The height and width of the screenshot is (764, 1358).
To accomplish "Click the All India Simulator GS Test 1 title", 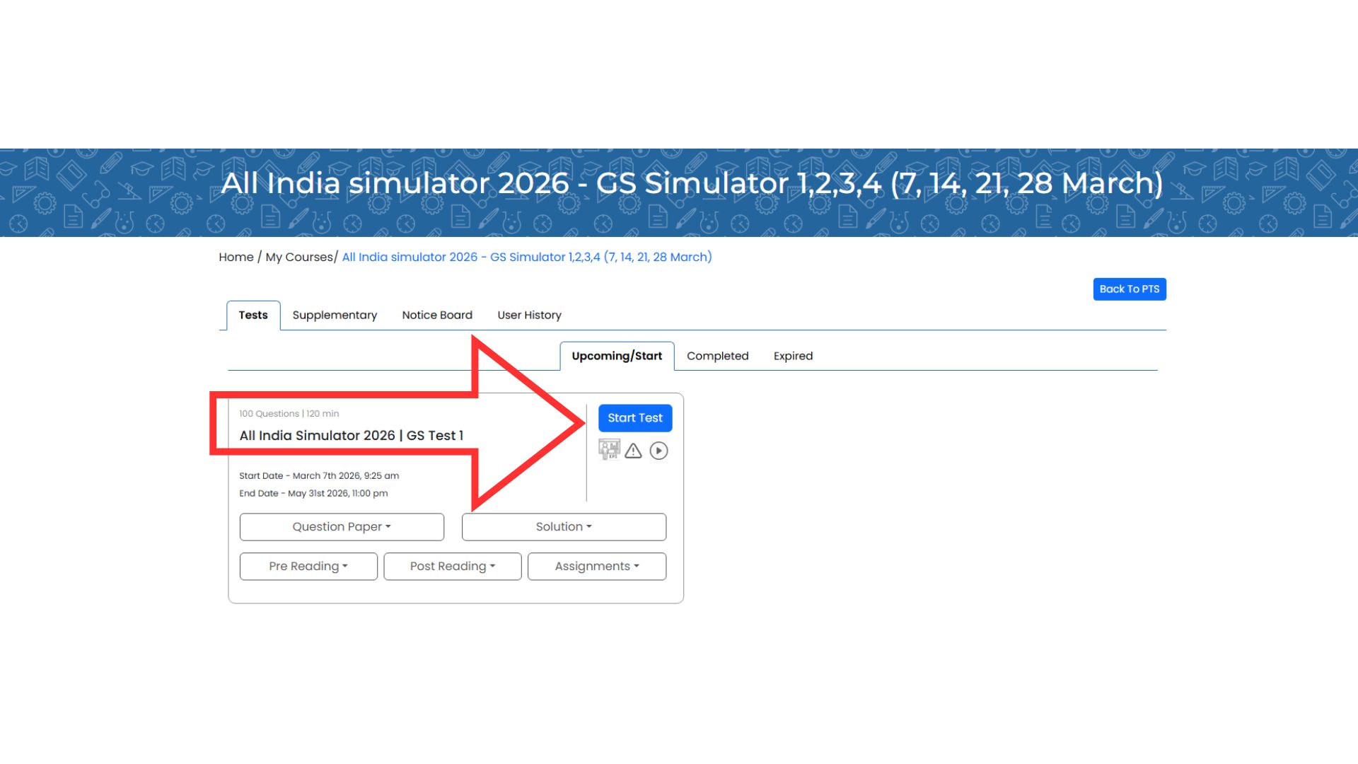I will [352, 436].
